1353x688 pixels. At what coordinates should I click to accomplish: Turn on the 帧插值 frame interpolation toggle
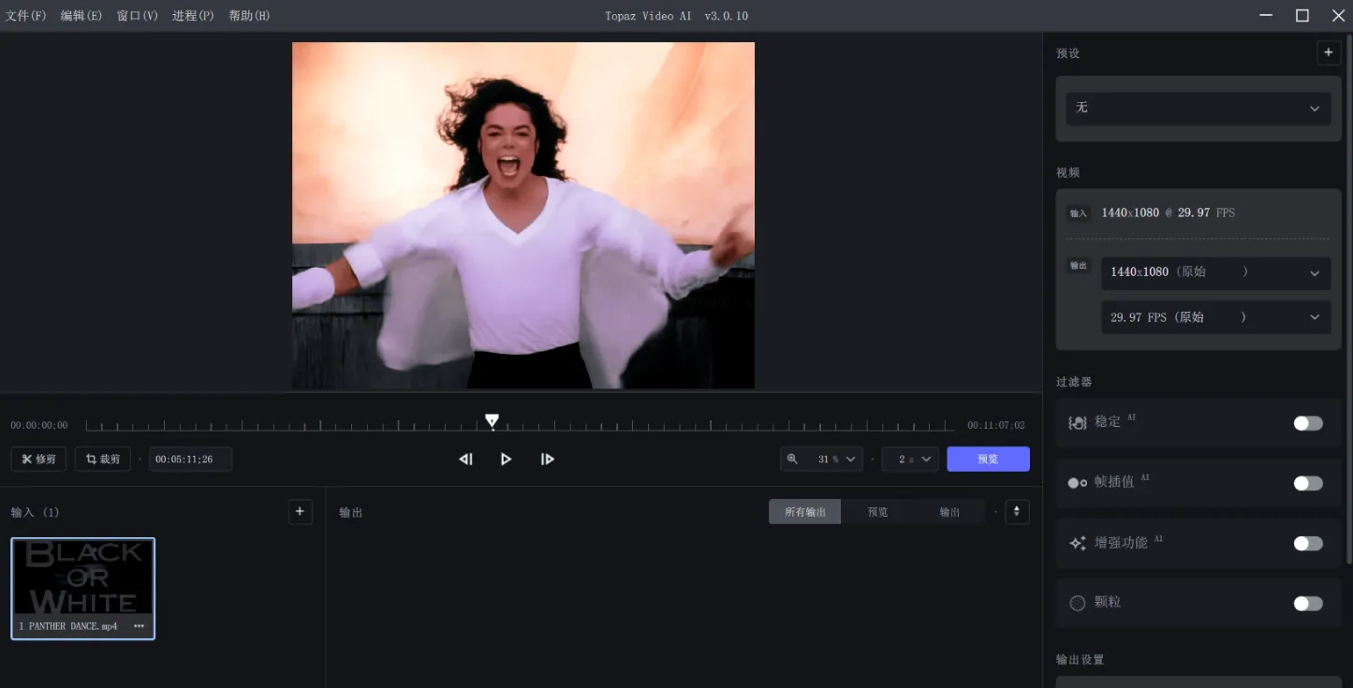pos(1308,483)
